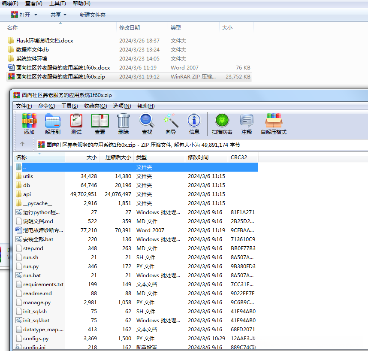Viewport: 368px width, 351px height.
Task: Click the Add (添加) toolbar icon in WinRAR
Action: click(29, 124)
